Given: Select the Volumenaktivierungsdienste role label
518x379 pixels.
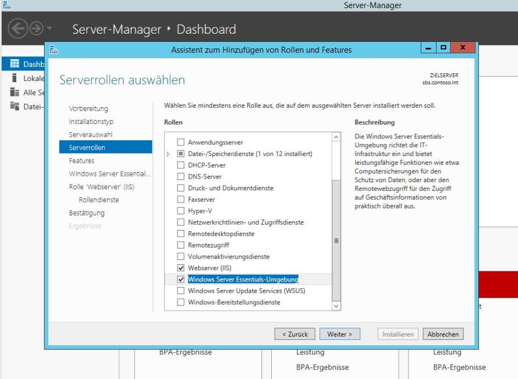Looking at the screenshot, I should pyautogui.click(x=229, y=256).
